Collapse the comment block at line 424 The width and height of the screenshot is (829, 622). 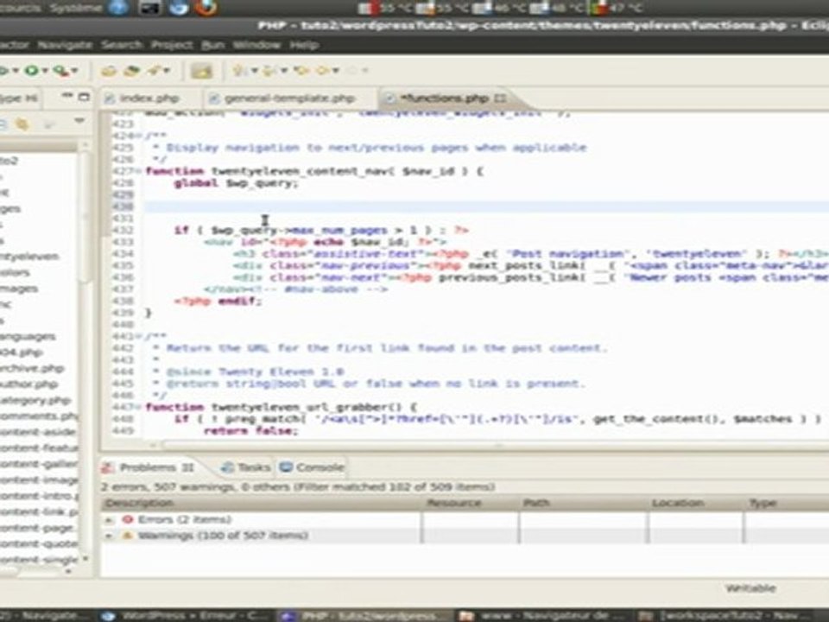tap(138, 136)
